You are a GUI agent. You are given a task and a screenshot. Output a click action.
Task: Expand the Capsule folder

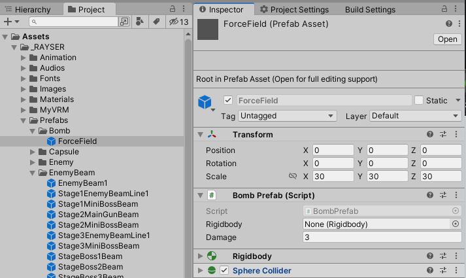pyautogui.click(x=33, y=152)
